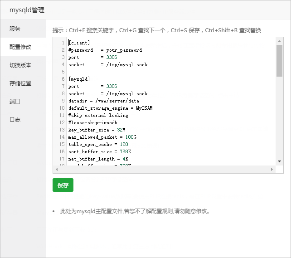Click the #skip-external-locking comment line
This screenshot has width=291, height=258.
tap(98, 115)
